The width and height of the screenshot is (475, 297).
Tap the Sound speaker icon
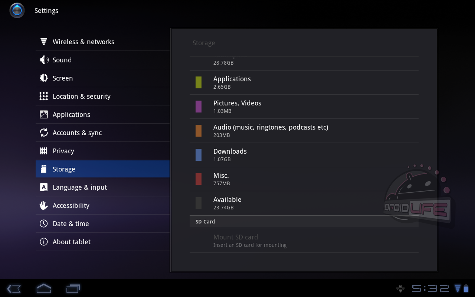pos(44,60)
